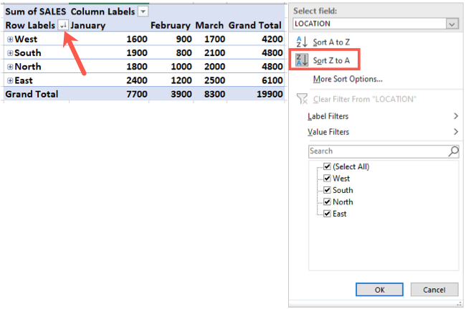466x309 pixels.
Task: Select South February value 800
Action: click(x=184, y=52)
